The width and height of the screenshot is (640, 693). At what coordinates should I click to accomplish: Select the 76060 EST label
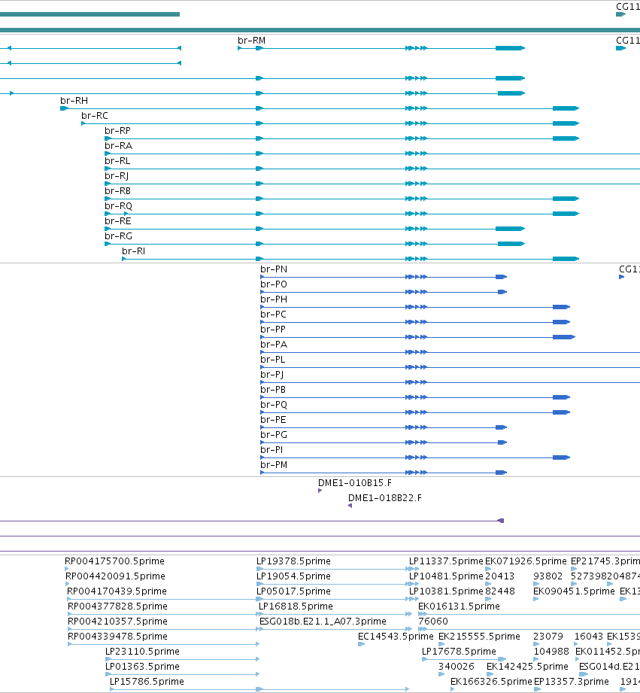pos(433,622)
